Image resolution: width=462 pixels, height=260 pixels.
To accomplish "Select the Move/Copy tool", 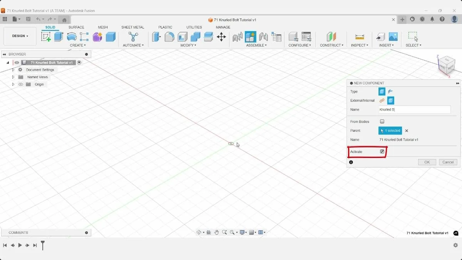I will tap(221, 37).
